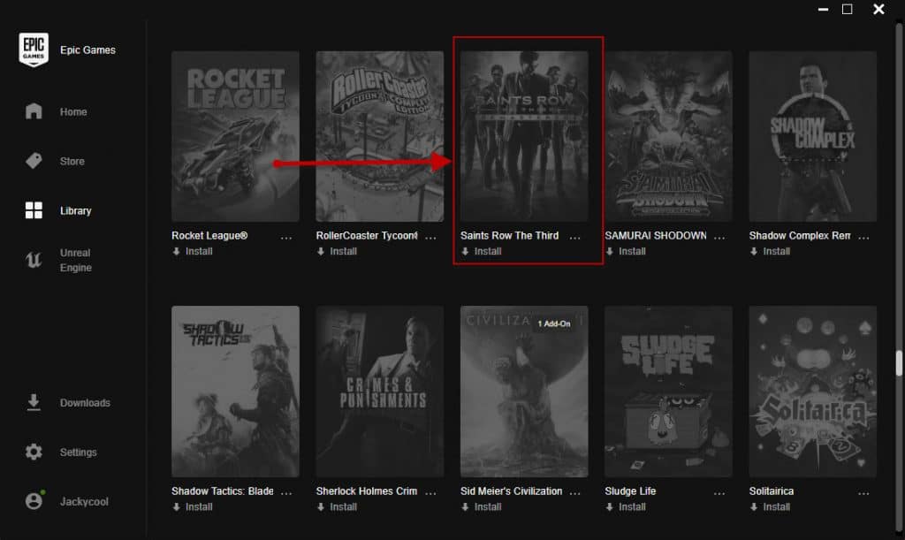Open the three-dot menu for SAMURAI SHODOWN

pyautogui.click(x=719, y=237)
